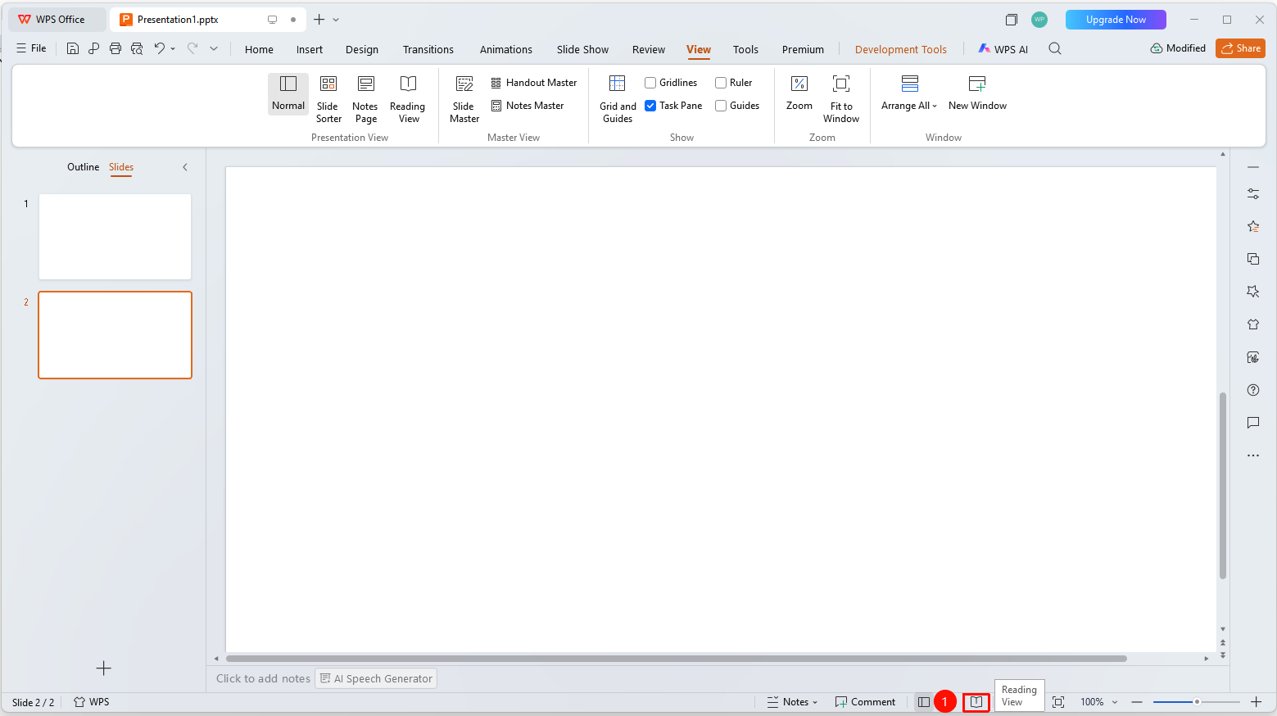The width and height of the screenshot is (1277, 716).
Task: Enable the Guides checkbox
Action: point(721,106)
